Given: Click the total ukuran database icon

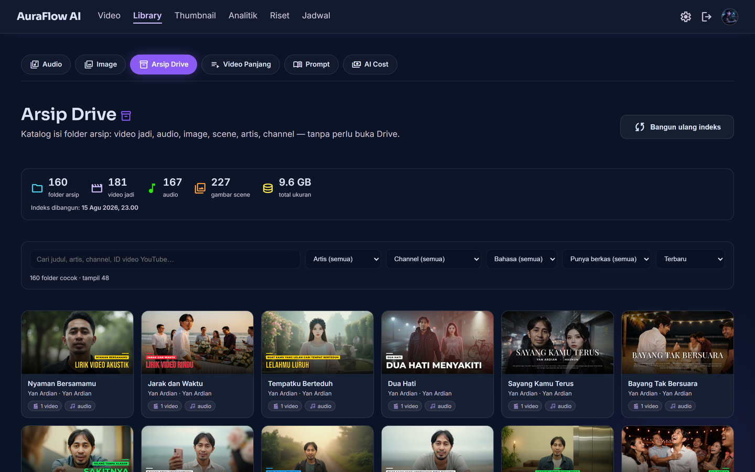Looking at the screenshot, I should pos(268,188).
